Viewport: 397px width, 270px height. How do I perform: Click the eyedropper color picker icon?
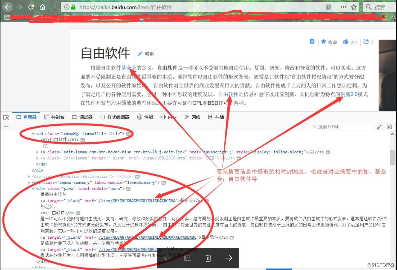click(379, 127)
